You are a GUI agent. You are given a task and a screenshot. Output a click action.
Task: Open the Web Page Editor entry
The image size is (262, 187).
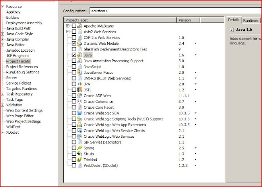pos(20,116)
